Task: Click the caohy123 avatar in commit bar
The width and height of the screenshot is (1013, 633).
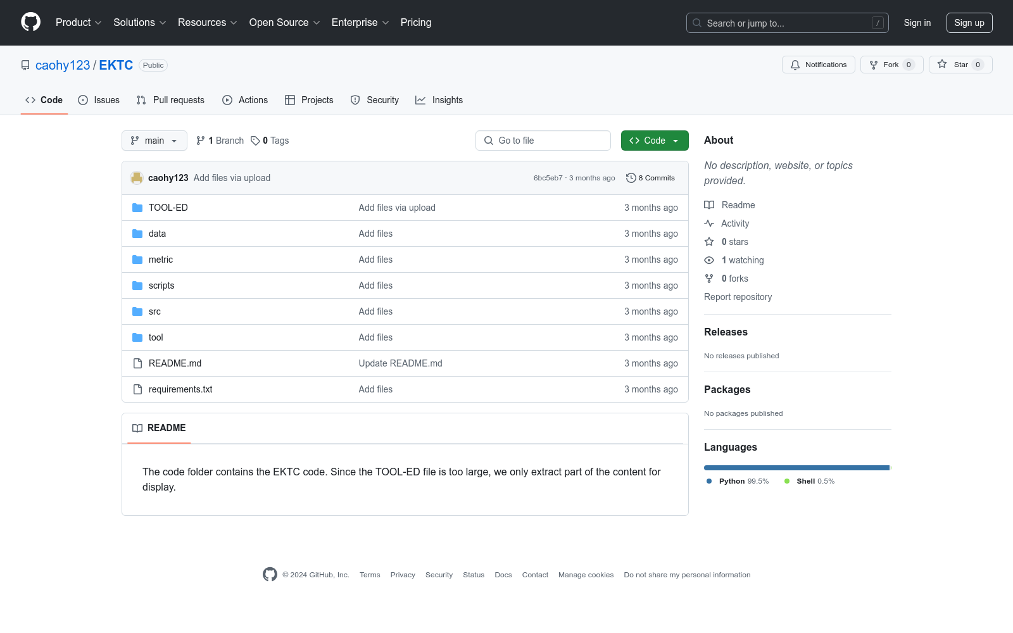Action: pos(137,178)
